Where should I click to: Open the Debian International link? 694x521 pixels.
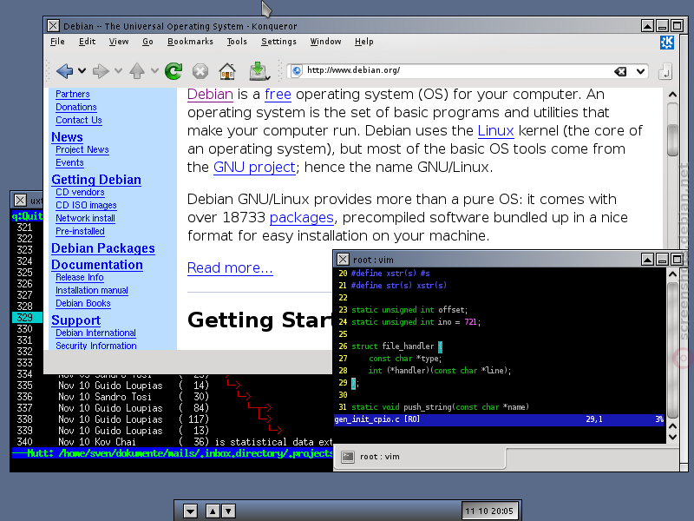pos(95,333)
